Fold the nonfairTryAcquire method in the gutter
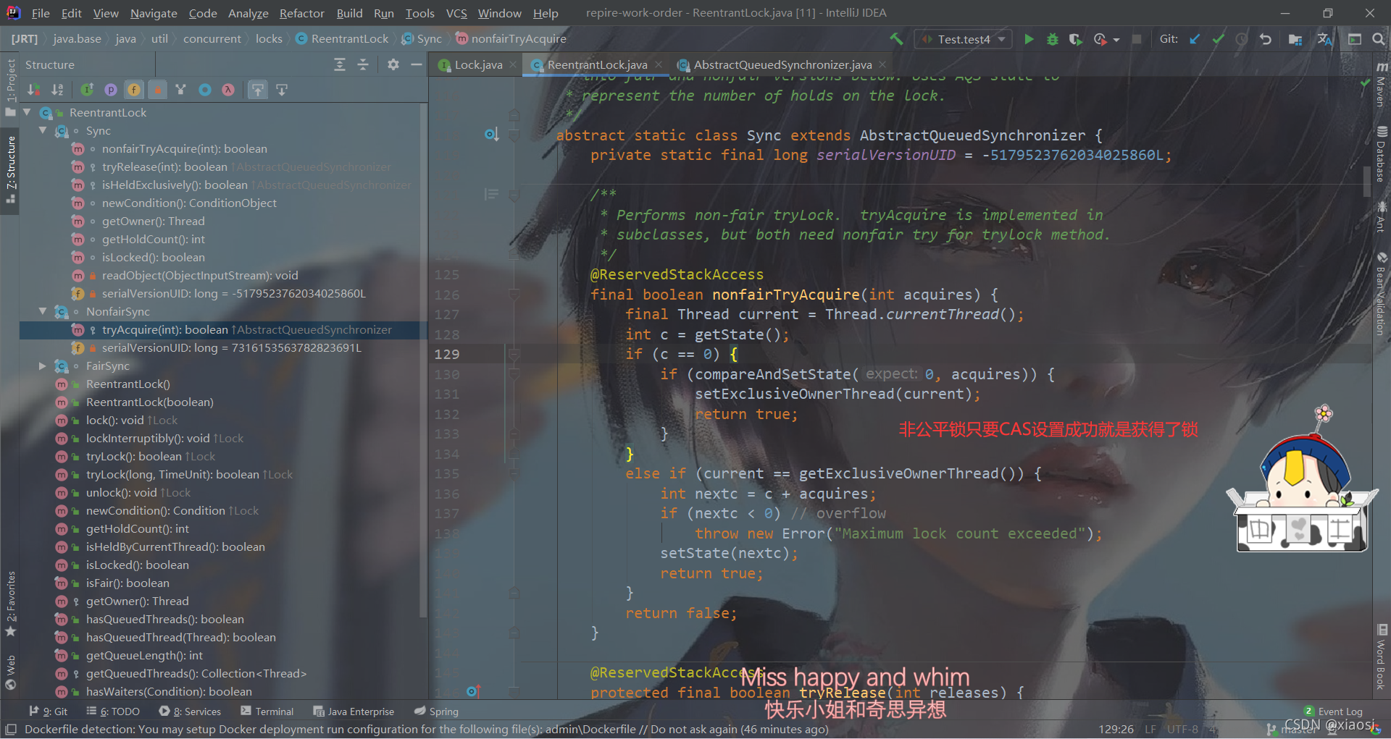Image resolution: width=1391 pixels, height=739 pixels. click(x=514, y=295)
